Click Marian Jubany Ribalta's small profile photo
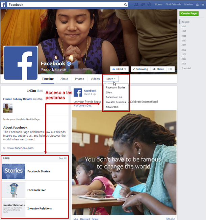Screen dimensions: 206x220 [8, 108]
